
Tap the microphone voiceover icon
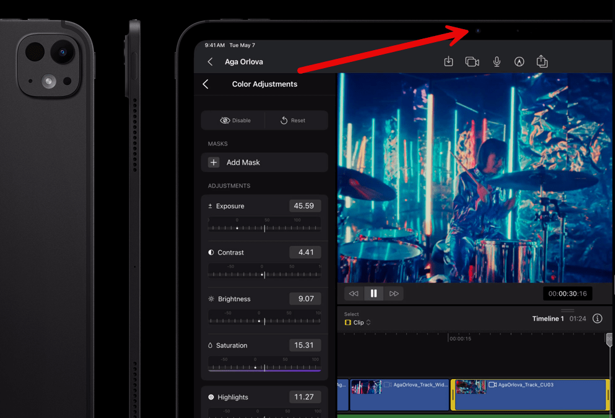tap(497, 61)
